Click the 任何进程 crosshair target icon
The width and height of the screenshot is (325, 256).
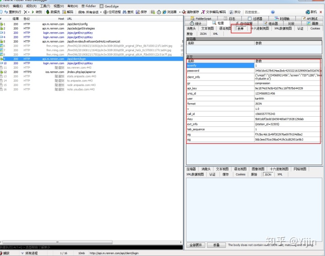point(105,12)
